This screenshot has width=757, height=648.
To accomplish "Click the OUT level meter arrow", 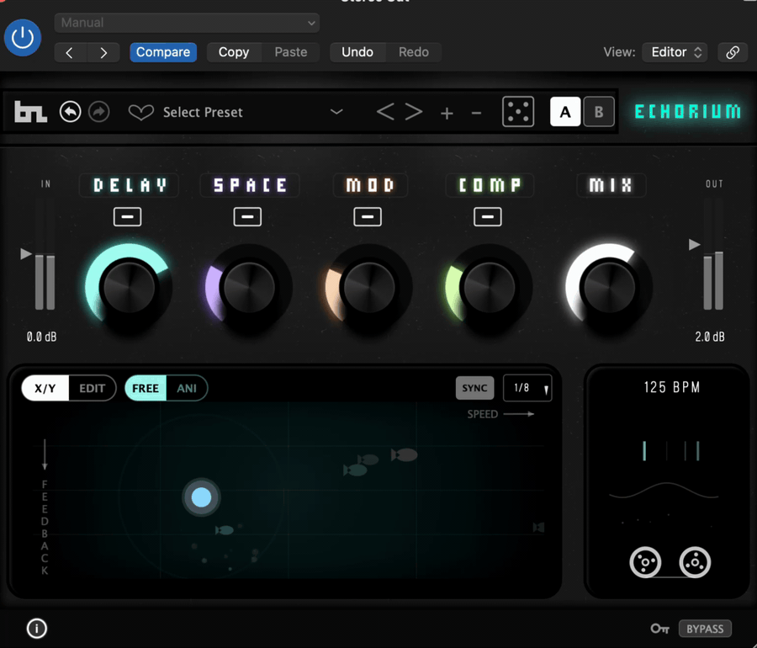I will pyautogui.click(x=694, y=244).
